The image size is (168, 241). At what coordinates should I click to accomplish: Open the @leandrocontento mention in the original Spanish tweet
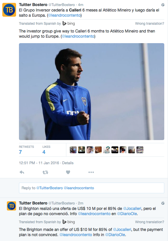(64, 15)
